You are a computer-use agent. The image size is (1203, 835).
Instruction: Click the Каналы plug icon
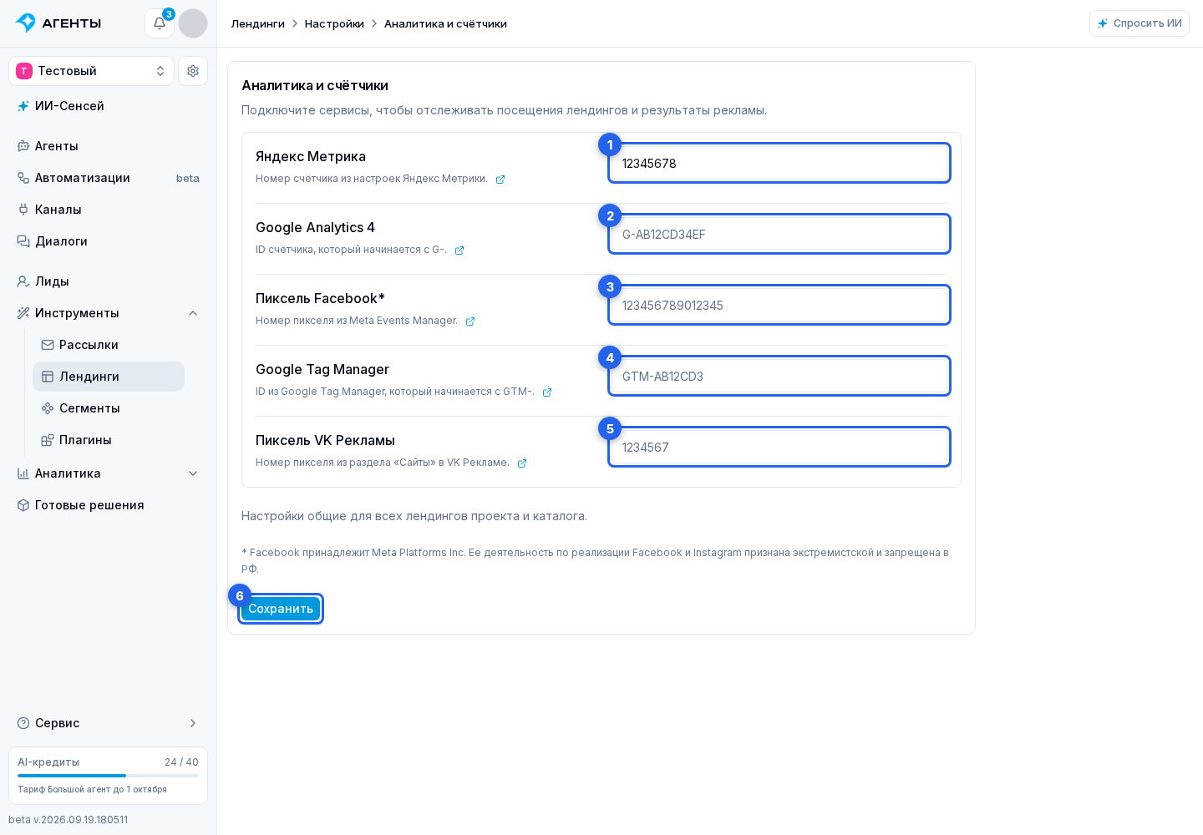(x=23, y=210)
